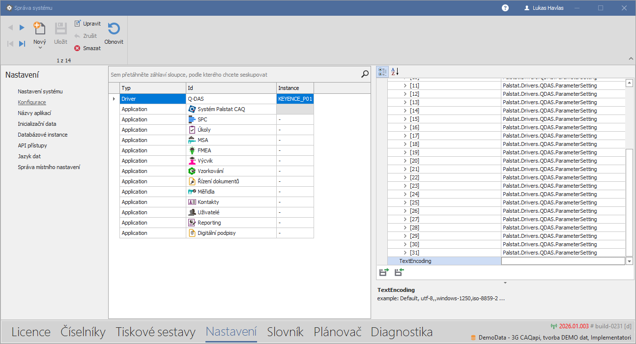This screenshot has width=636, height=344.
Task: Expand parameter item [28]
Action: [405, 228]
